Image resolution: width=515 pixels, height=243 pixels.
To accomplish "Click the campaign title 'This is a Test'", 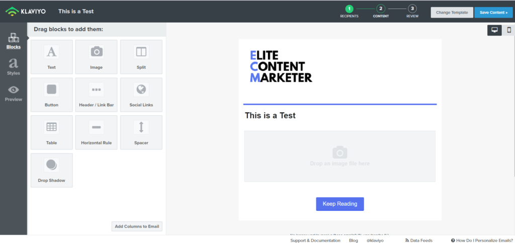I will 76,11.
